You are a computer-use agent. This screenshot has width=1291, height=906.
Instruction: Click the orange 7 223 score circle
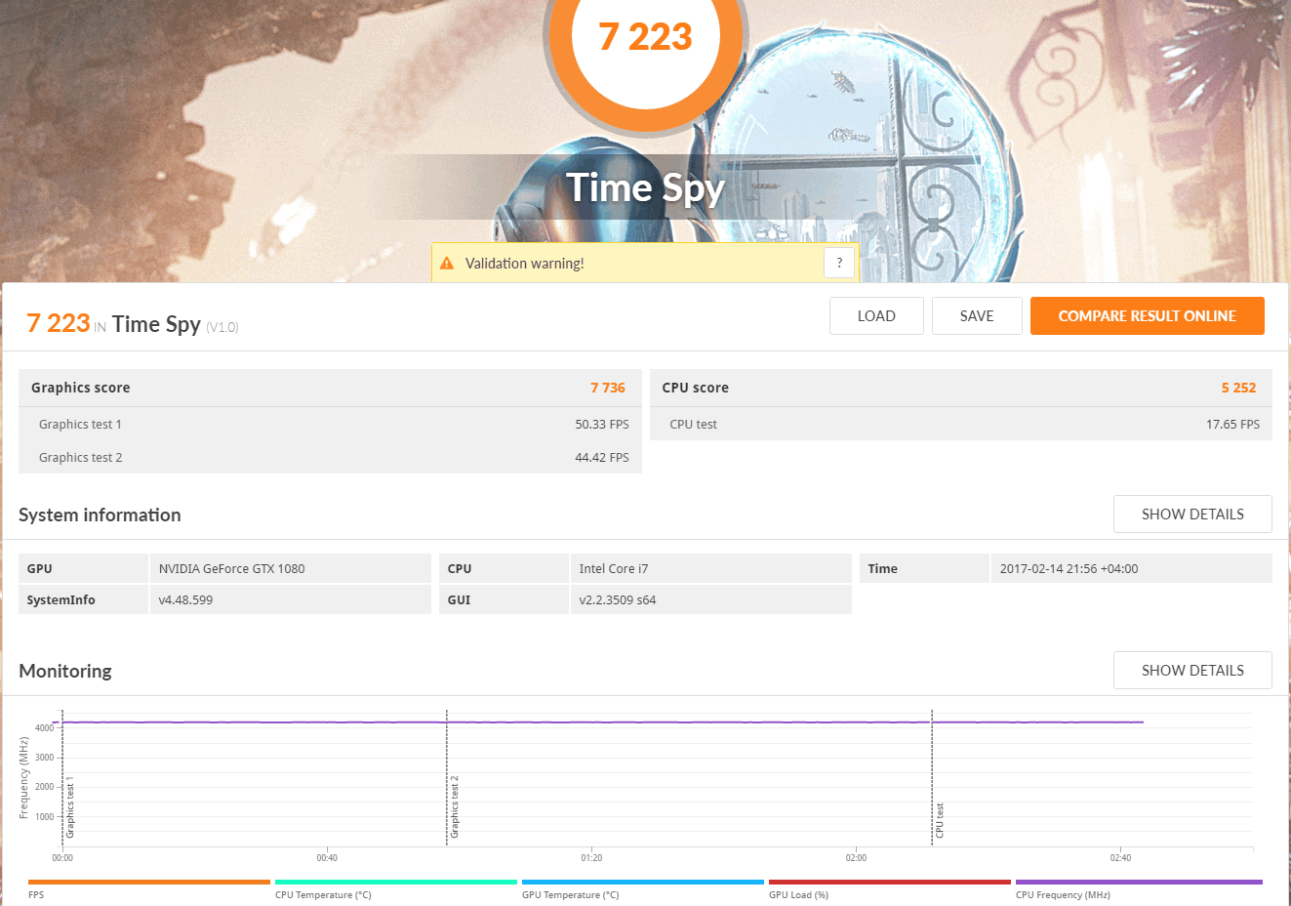coord(645,39)
